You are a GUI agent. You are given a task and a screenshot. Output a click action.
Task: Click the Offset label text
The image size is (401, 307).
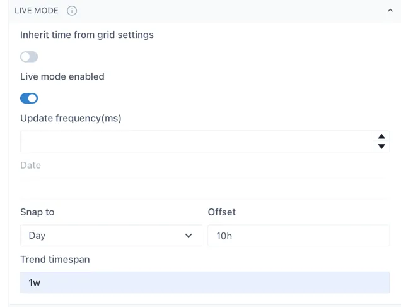click(222, 212)
